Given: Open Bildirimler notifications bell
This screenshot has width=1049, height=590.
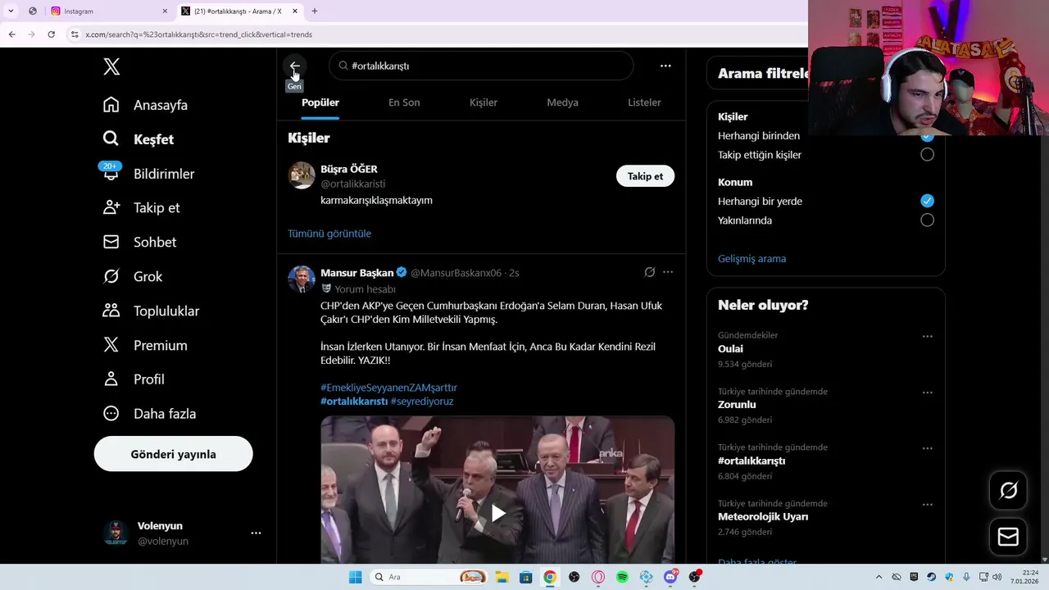Looking at the screenshot, I should [x=111, y=173].
